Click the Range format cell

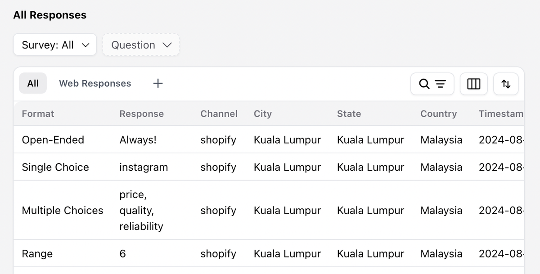point(37,254)
